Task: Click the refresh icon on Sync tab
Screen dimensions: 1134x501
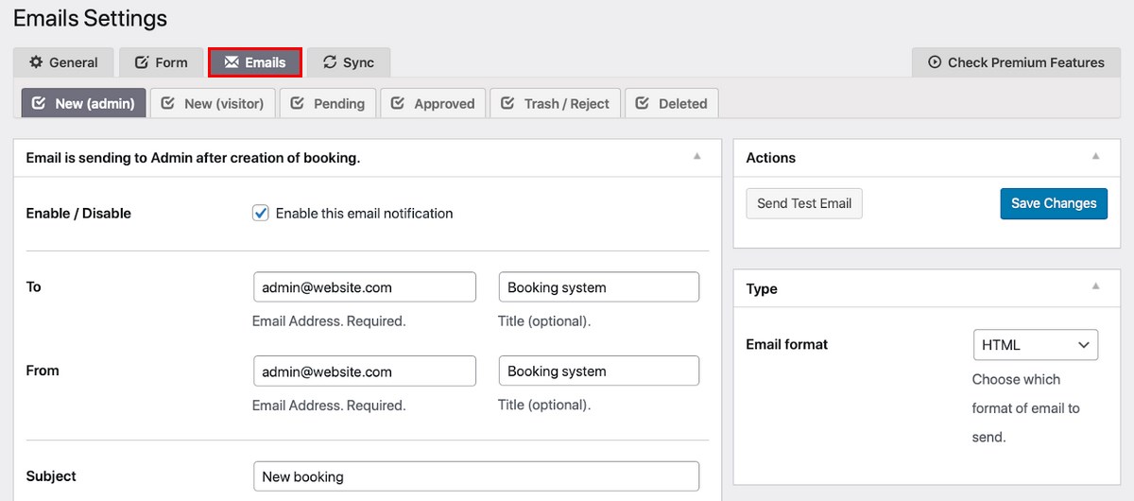Action: point(330,62)
